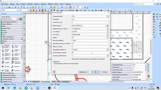Expand the Связь и освещение stencil

12,73
